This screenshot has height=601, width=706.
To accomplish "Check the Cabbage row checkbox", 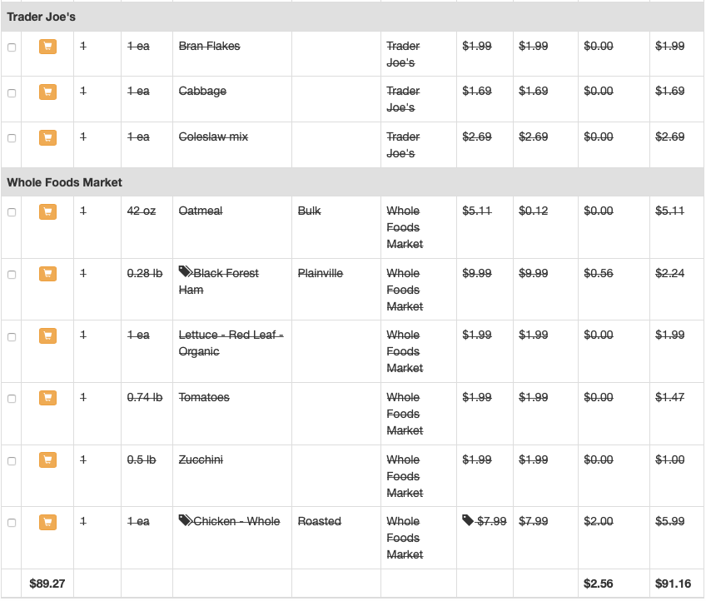I will coord(12,92).
